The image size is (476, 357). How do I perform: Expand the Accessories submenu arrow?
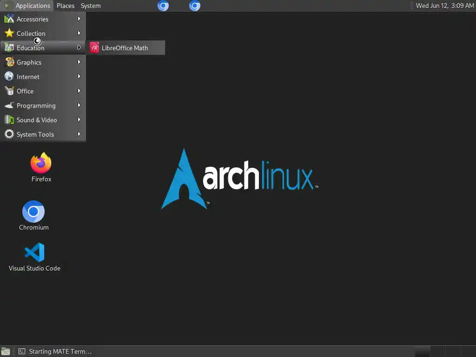(x=79, y=19)
